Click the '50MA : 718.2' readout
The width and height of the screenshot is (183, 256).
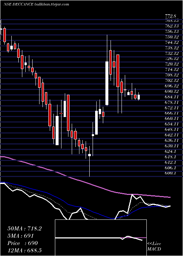point(25,229)
